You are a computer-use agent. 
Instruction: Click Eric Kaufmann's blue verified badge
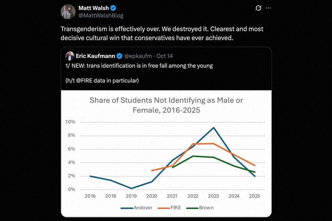(x=119, y=56)
